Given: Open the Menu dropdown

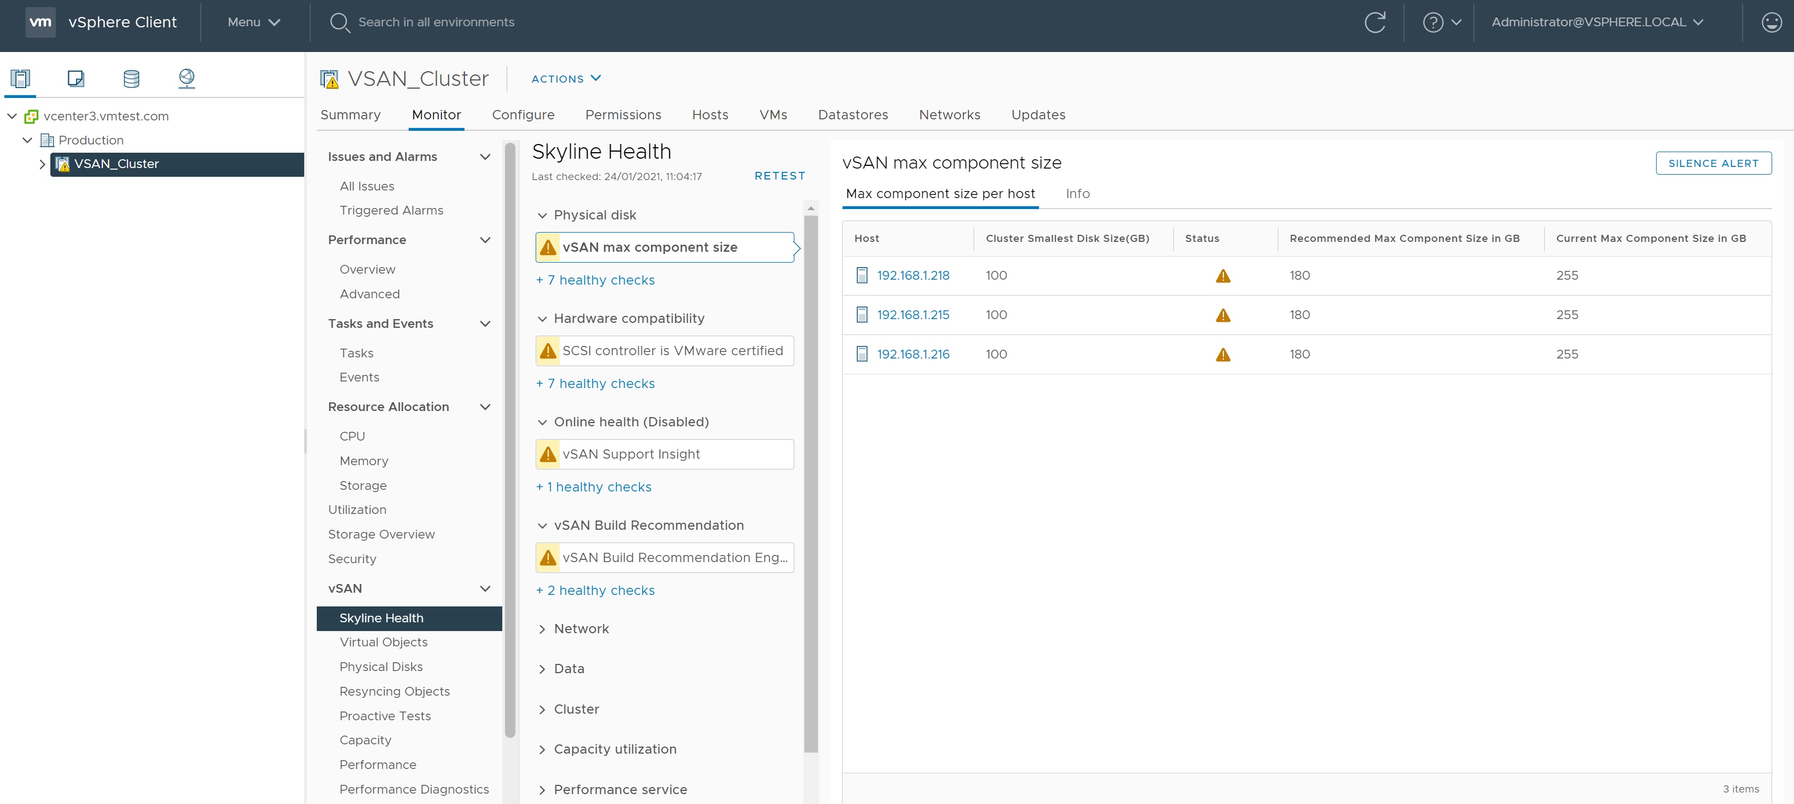Looking at the screenshot, I should click(x=253, y=22).
